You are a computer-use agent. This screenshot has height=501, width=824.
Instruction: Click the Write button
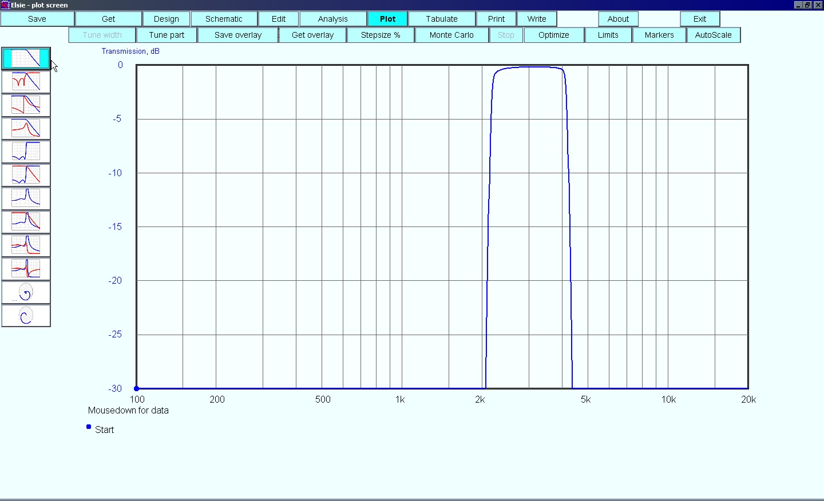pos(537,19)
